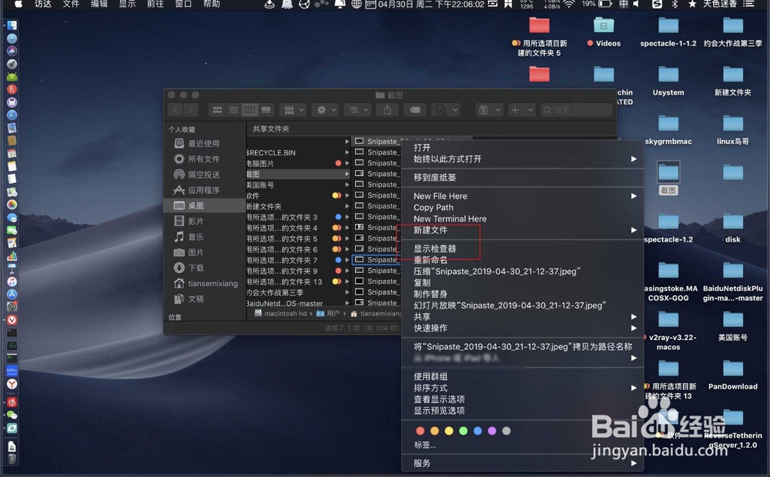Expand 新建文件 submenu
Image resolution: width=770 pixels, height=477 pixels.
pyautogui.click(x=523, y=230)
